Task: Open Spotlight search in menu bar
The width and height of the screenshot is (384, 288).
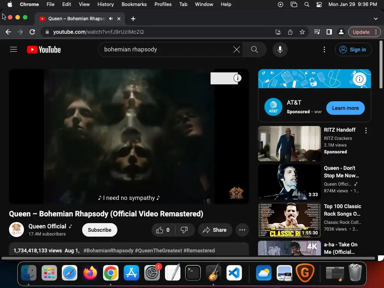Action: [306, 4]
